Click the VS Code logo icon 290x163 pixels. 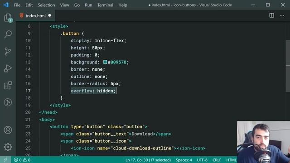click(6, 5)
